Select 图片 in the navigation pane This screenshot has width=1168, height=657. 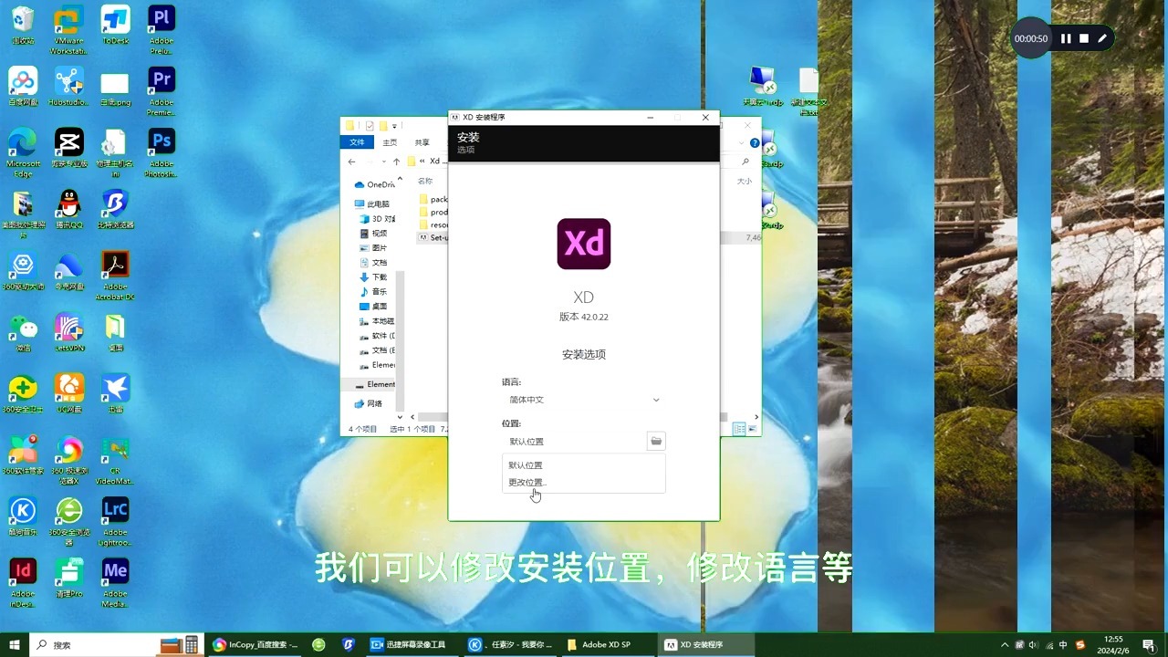[374, 248]
